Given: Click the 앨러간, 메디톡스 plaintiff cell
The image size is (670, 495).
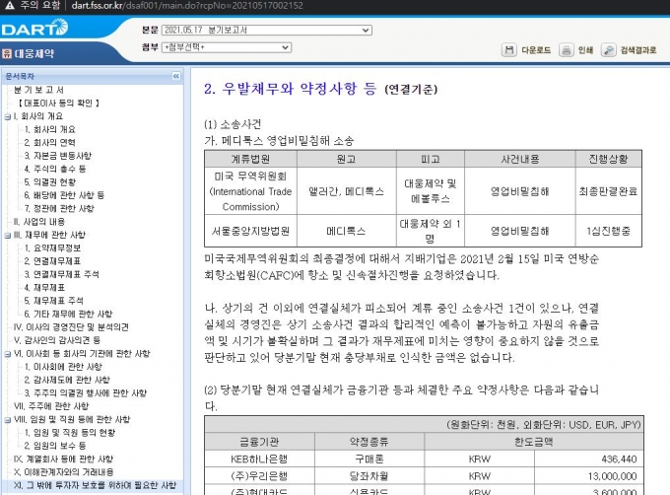Looking at the screenshot, I should click(346, 191).
